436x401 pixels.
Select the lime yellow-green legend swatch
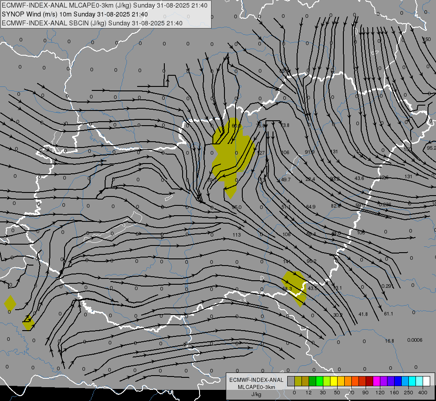coord(327,381)
